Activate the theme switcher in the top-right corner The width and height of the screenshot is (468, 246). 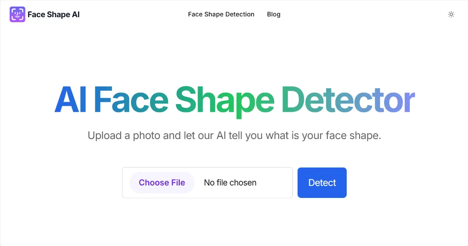click(x=451, y=14)
